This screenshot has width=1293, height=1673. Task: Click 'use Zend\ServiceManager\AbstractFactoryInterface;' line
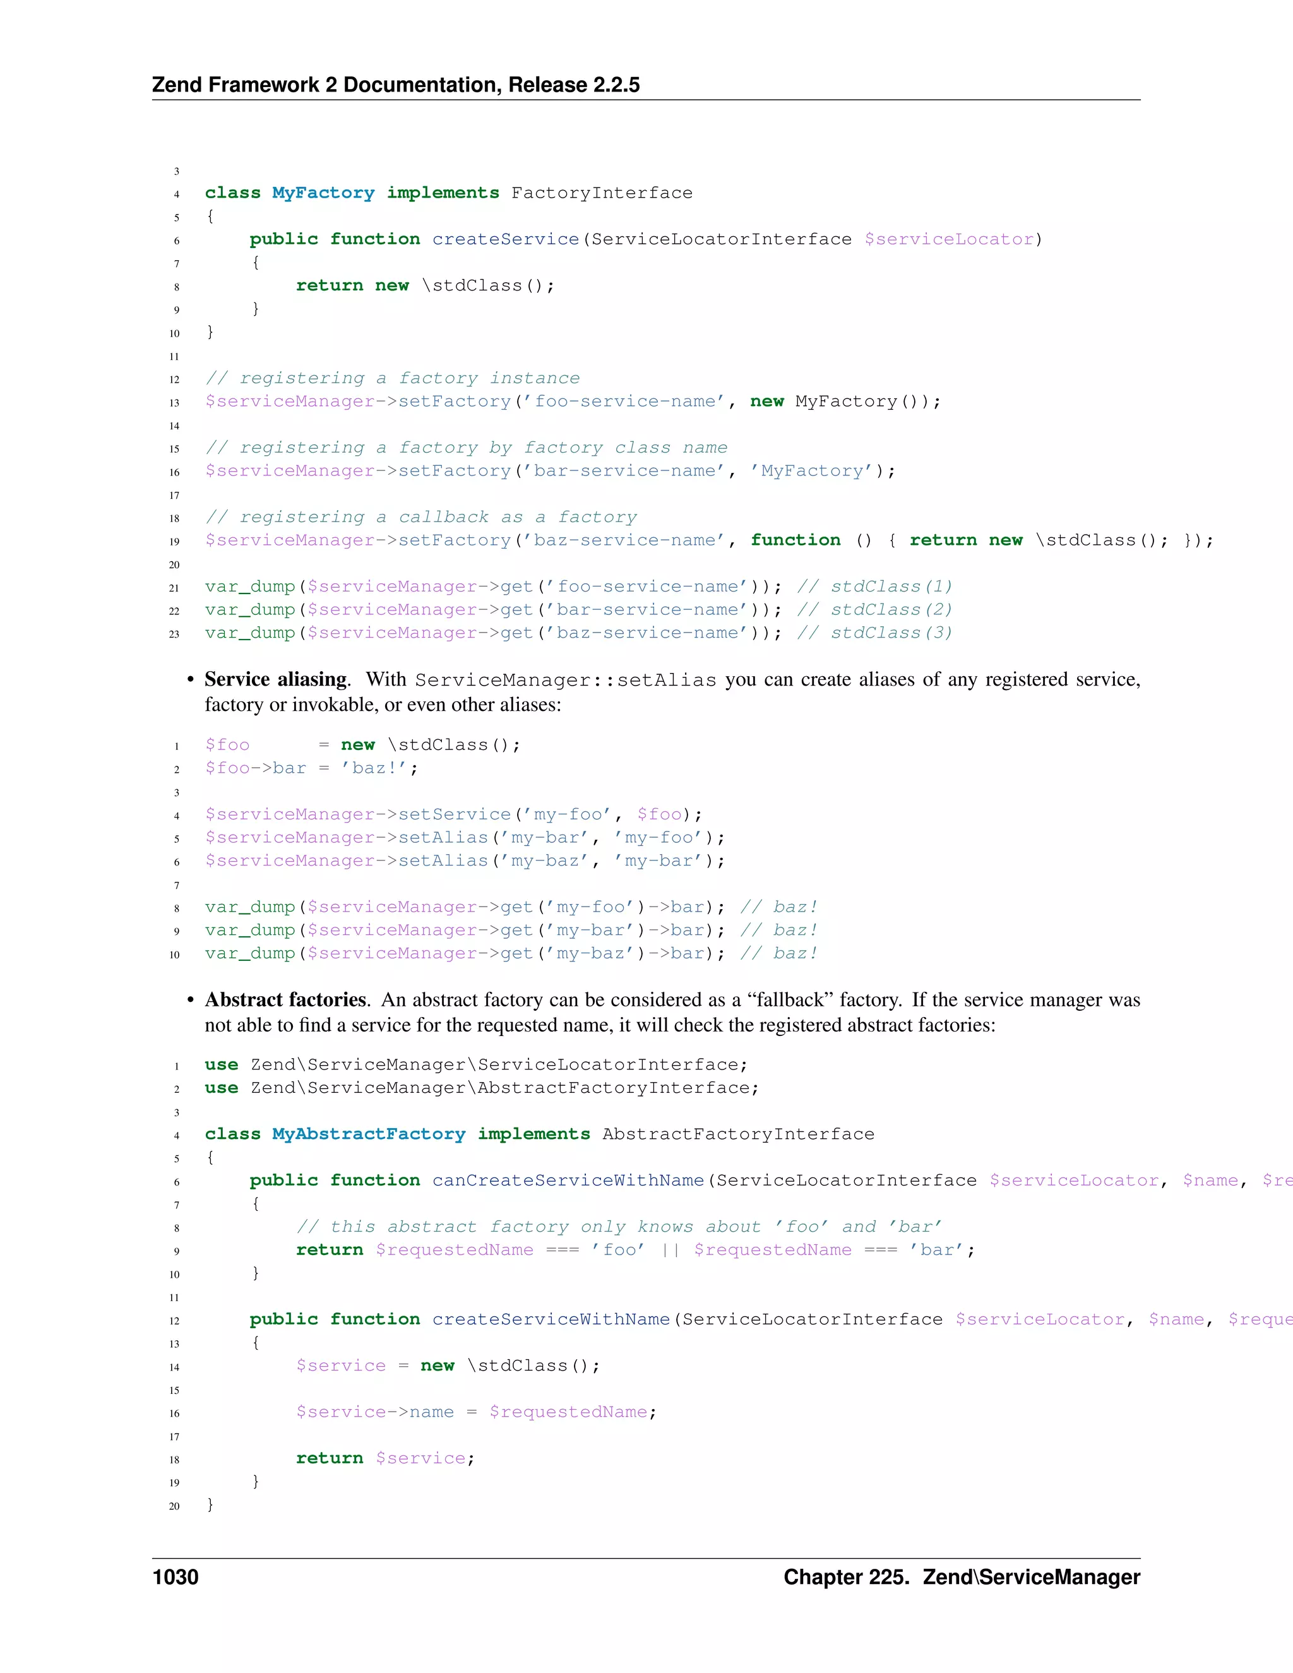click(x=482, y=1088)
